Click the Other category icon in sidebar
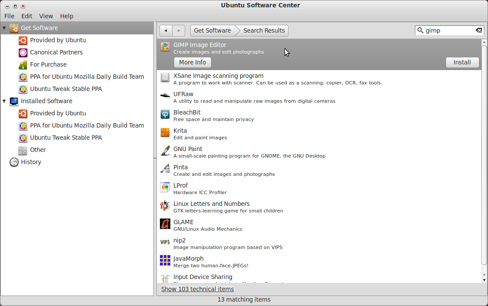Image resolution: width=488 pixels, height=306 pixels. (x=23, y=150)
